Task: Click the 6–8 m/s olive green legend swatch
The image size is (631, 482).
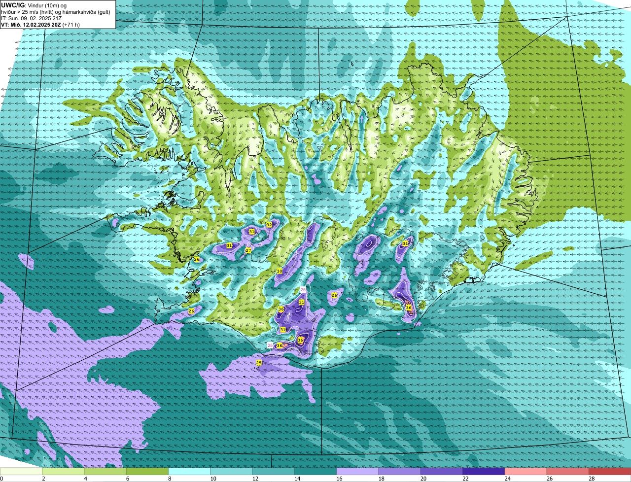Action: pyautogui.click(x=147, y=472)
